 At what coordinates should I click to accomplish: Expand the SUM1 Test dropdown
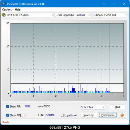coord(92,107)
